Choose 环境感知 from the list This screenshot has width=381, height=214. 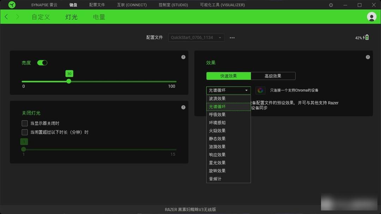pyautogui.click(x=228, y=122)
